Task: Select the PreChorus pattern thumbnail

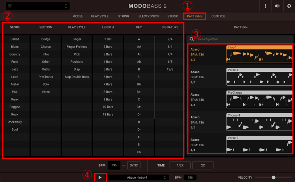Action: 259,99
